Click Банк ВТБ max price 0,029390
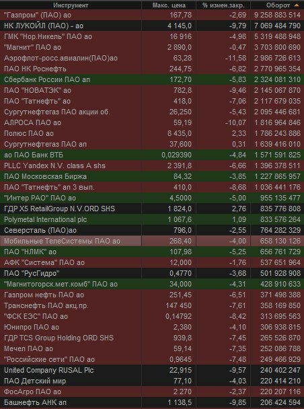 tap(176, 155)
